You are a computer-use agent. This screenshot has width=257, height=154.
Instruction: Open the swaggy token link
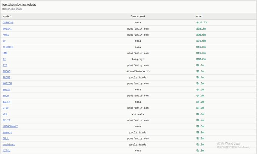tap(7, 132)
